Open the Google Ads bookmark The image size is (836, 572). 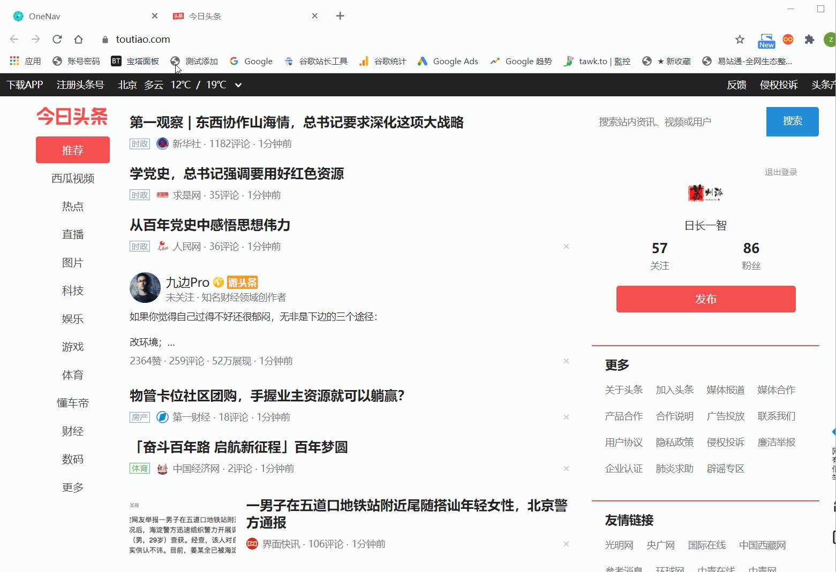tap(448, 61)
